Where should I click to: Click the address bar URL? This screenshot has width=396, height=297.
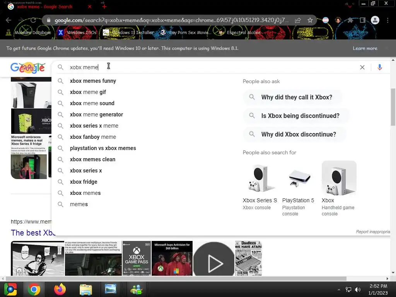171,20
